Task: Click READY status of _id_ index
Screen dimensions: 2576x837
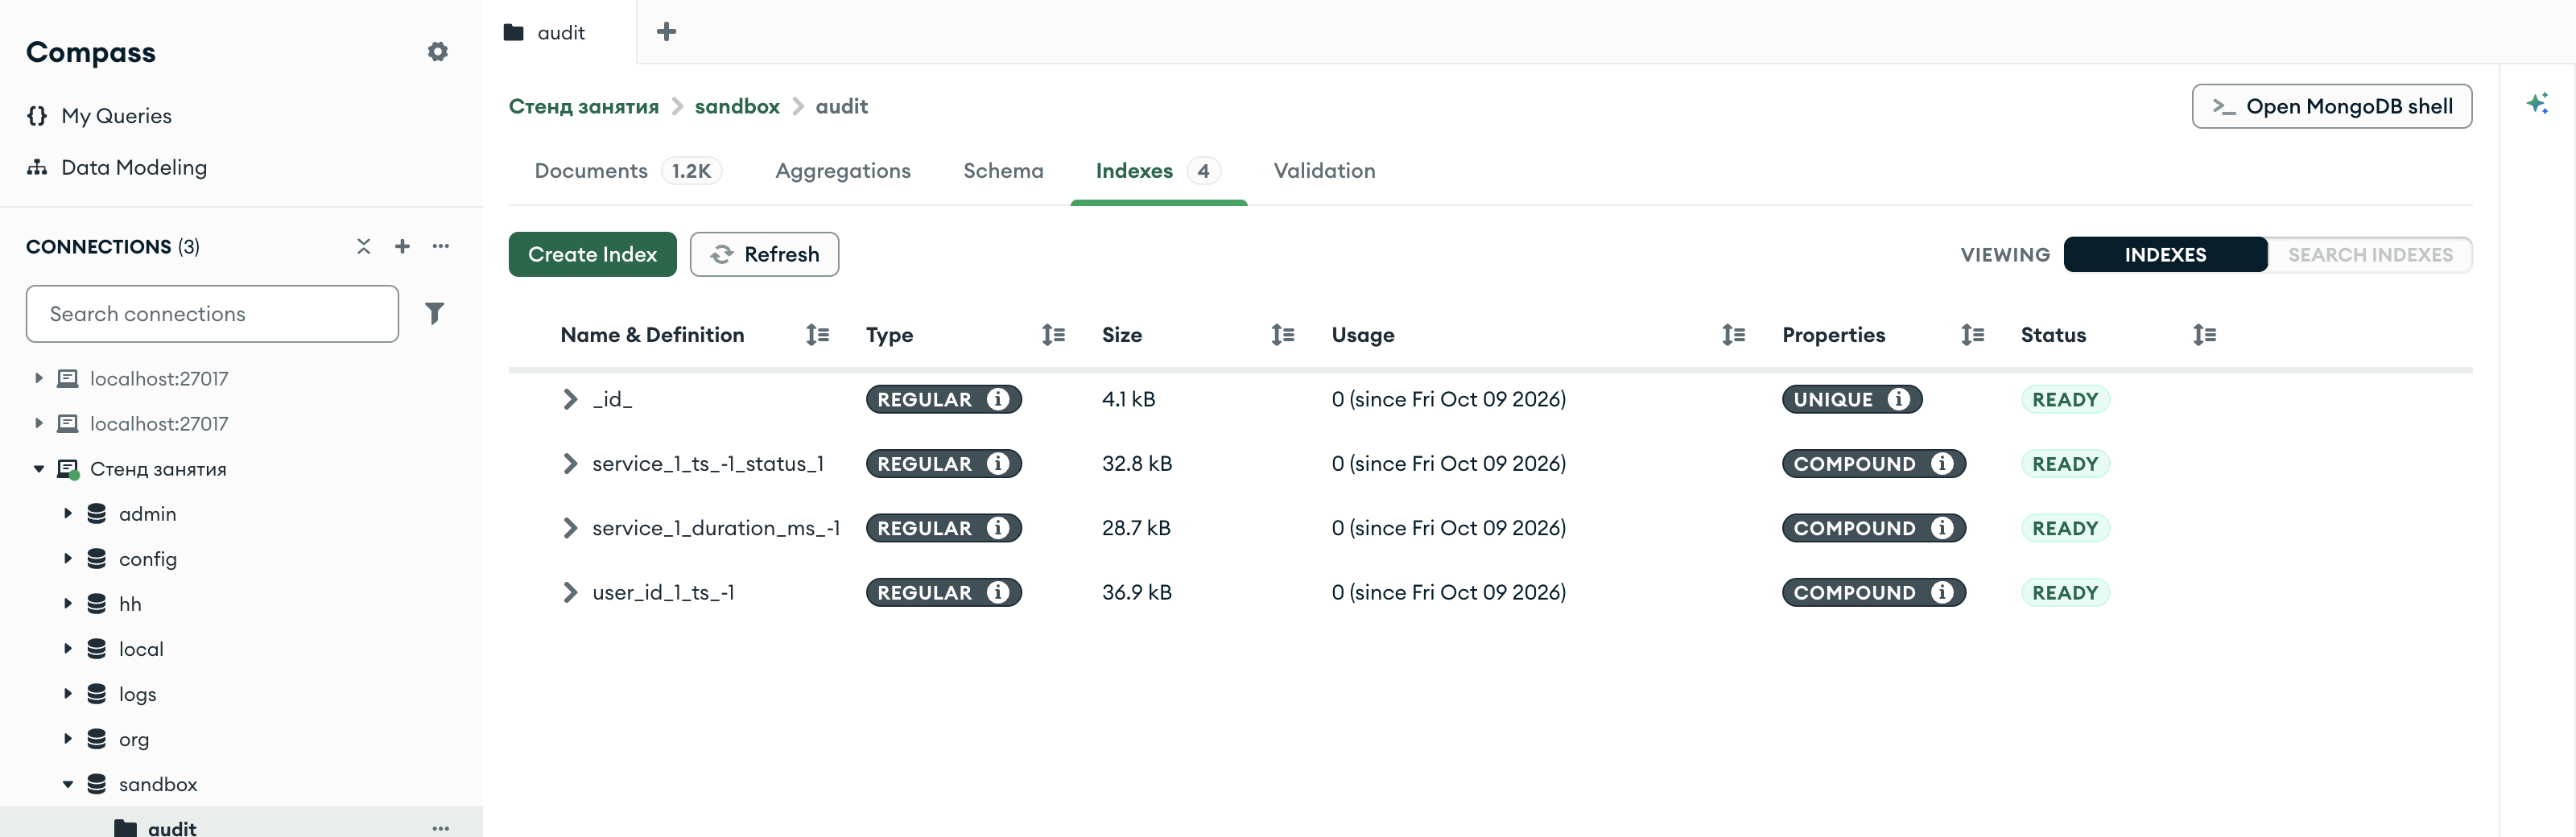Action: point(2065,400)
